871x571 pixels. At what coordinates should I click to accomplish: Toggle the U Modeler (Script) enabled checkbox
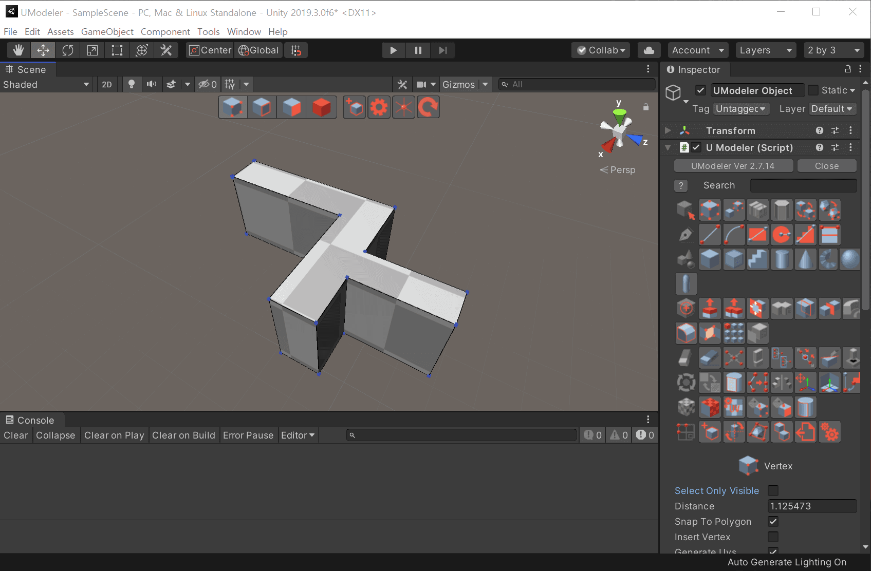pyautogui.click(x=696, y=147)
